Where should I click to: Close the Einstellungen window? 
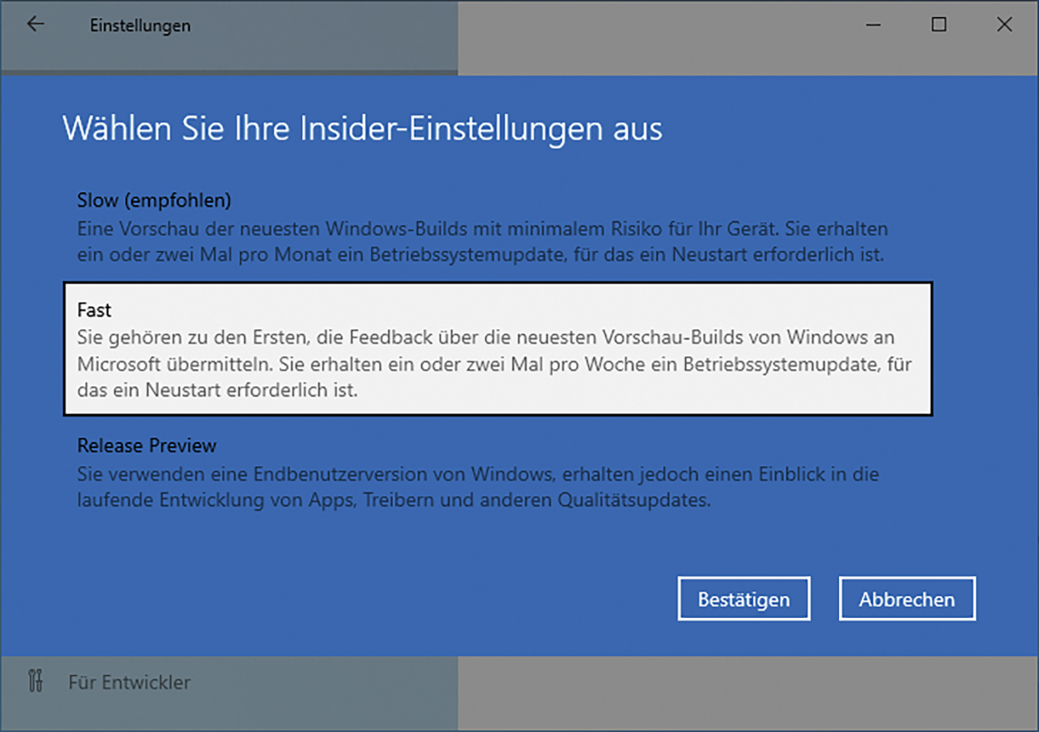click(1004, 25)
